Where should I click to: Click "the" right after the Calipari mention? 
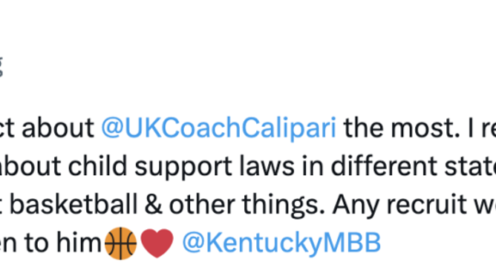363,128
